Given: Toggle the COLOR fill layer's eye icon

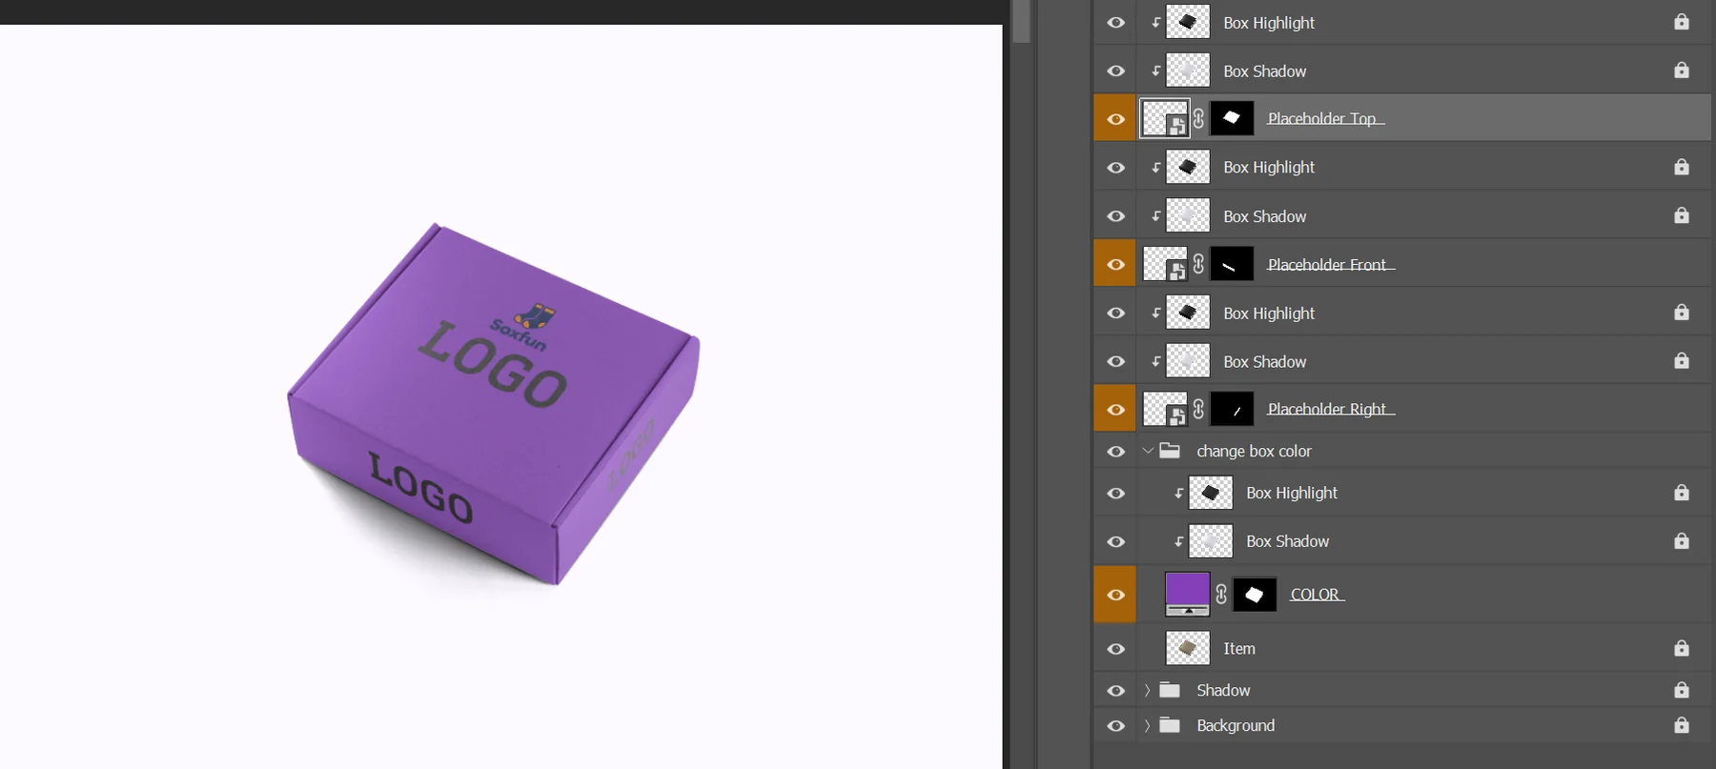Looking at the screenshot, I should click(x=1115, y=595).
